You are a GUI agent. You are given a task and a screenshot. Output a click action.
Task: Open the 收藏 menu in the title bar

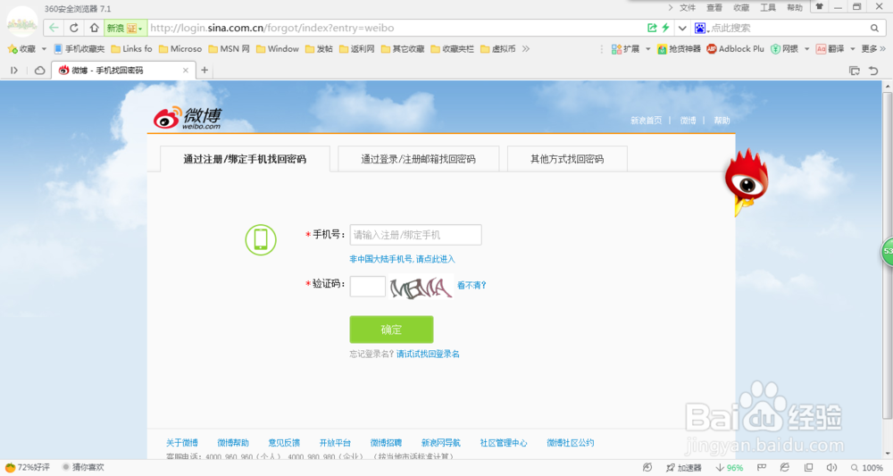point(741,7)
